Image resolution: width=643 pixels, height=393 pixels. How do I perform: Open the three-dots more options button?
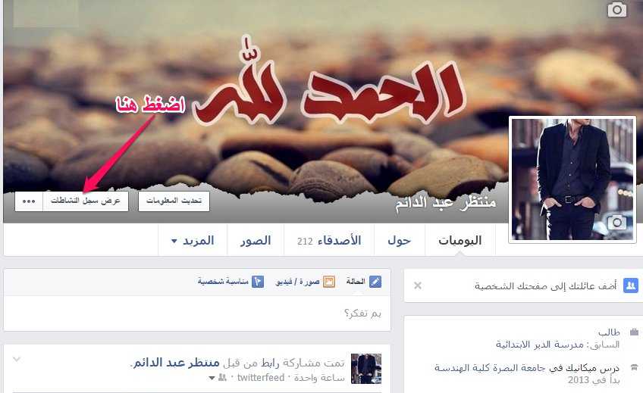click(x=29, y=201)
